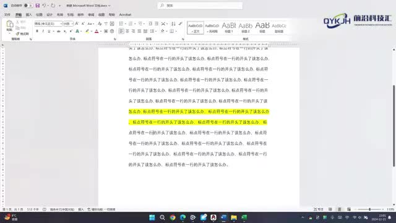This screenshot has height=223, width=396.
Task: Align text left
Action: click(121, 32)
